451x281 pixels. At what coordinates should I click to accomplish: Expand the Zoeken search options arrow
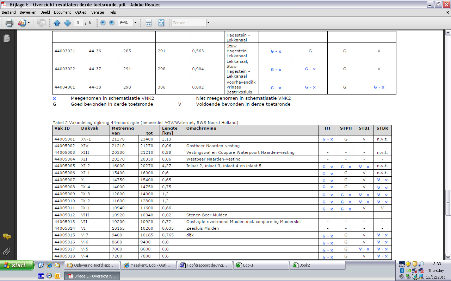tap(208, 23)
